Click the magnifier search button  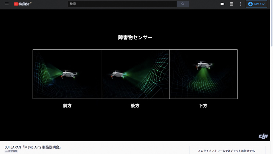pyautogui.click(x=183, y=4)
